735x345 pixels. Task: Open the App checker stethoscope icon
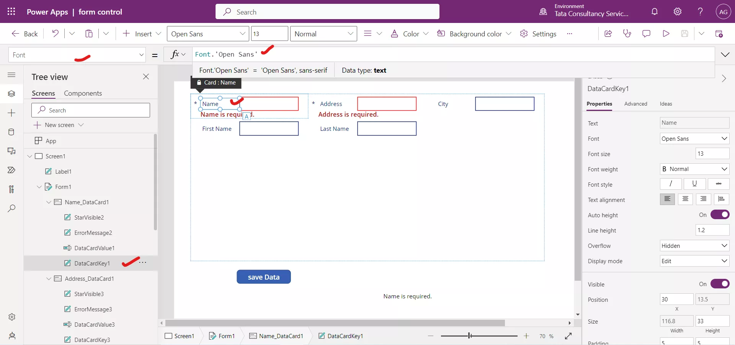pyautogui.click(x=627, y=34)
